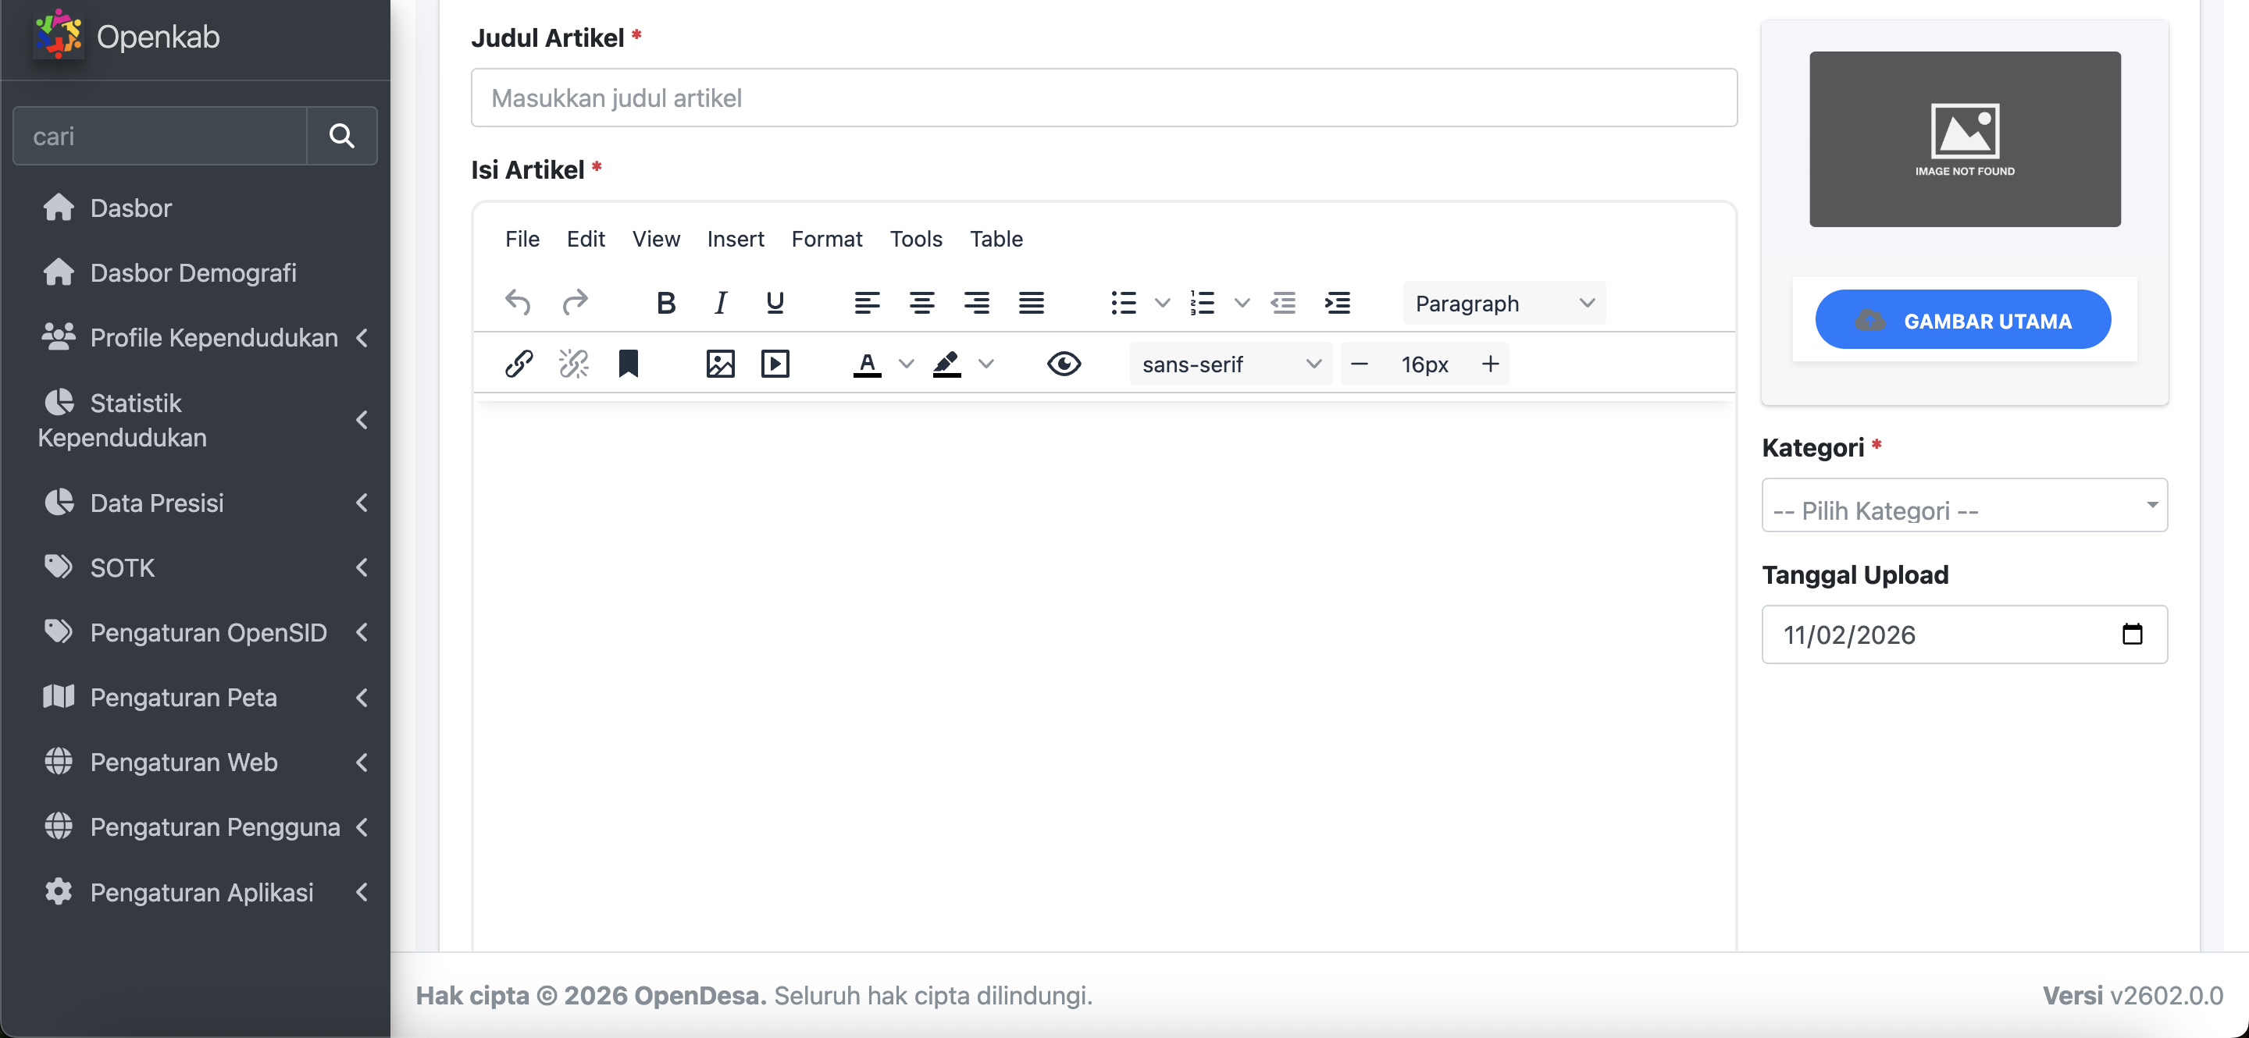
Task: Apply Bold formatting
Action: click(665, 303)
